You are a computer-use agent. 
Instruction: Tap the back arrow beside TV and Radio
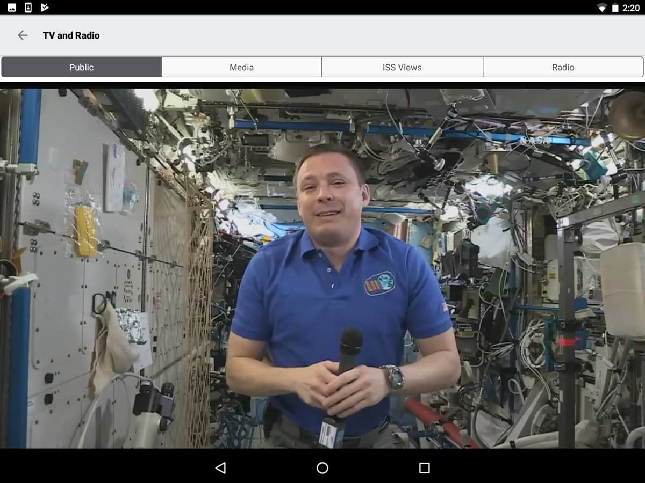coord(23,35)
